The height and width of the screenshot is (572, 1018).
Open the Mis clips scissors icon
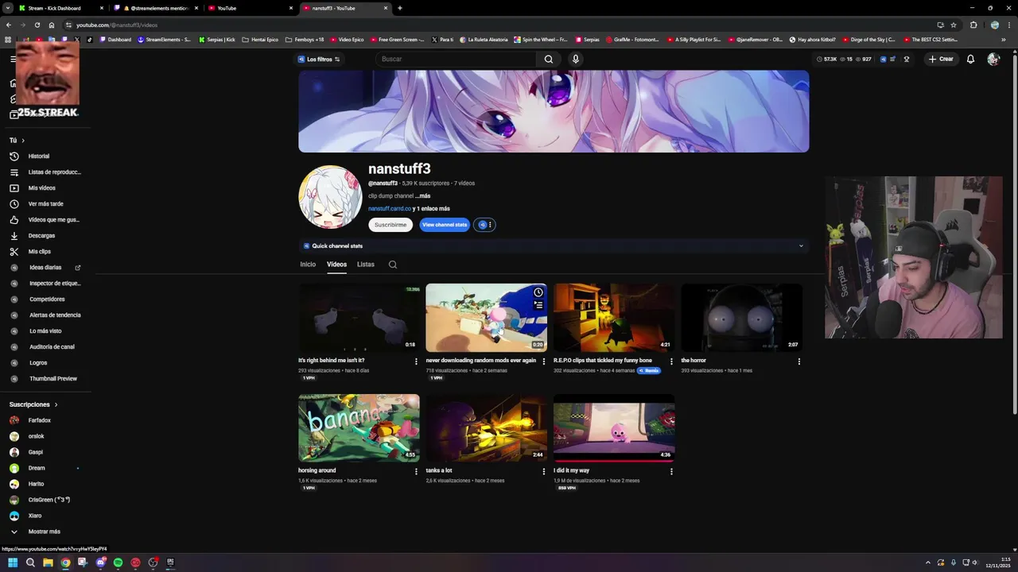14,252
